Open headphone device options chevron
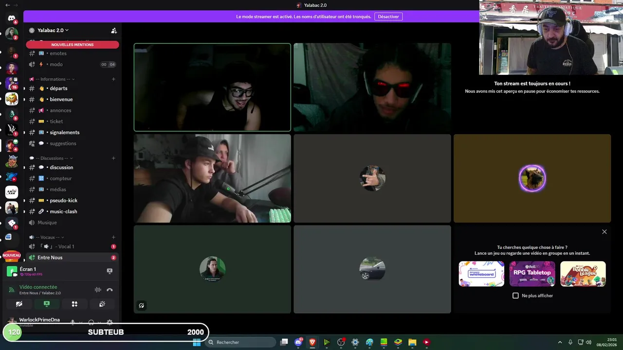The image size is (623, 350). click(99, 322)
